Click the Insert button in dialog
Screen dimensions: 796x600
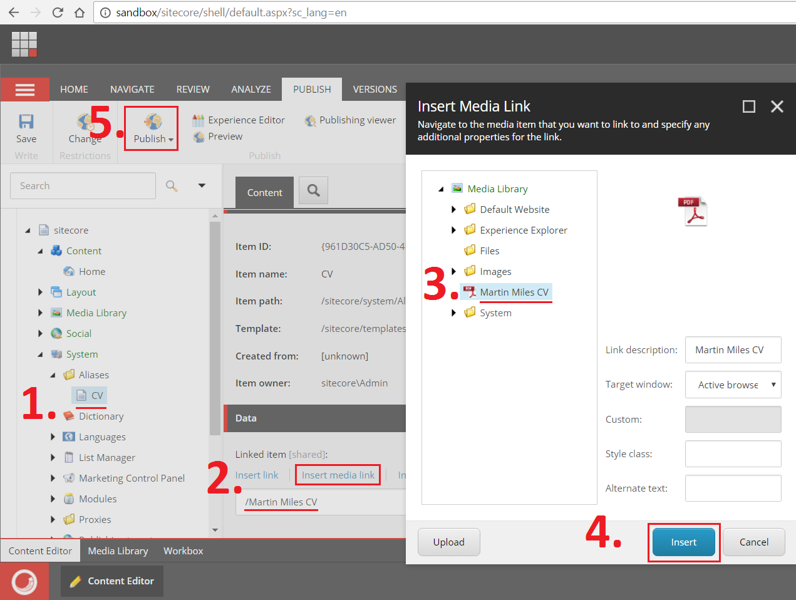pyautogui.click(x=683, y=542)
